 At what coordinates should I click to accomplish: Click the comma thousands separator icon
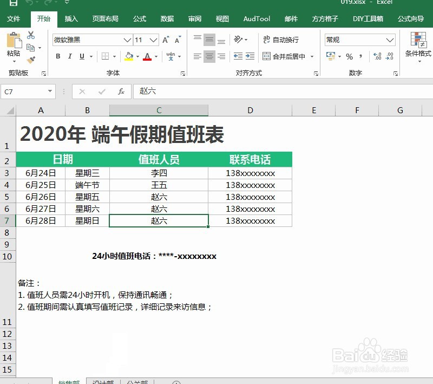[360, 56]
